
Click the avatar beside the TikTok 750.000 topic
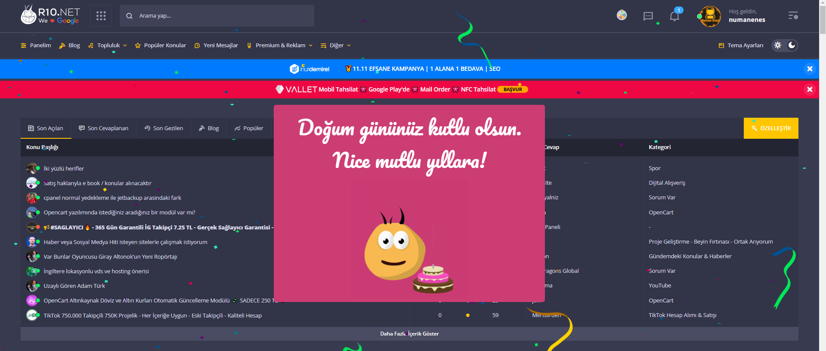32,315
